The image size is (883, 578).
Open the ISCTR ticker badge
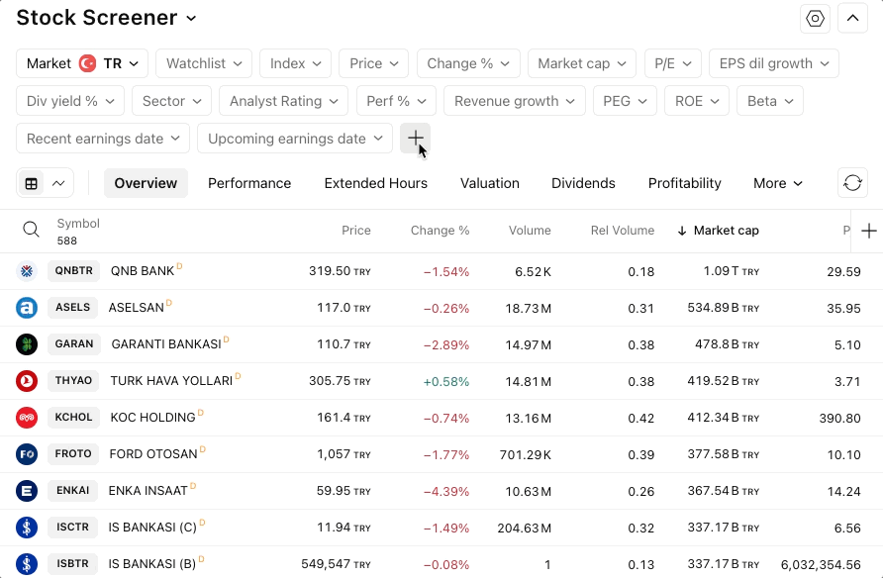click(x=72, y=527)
